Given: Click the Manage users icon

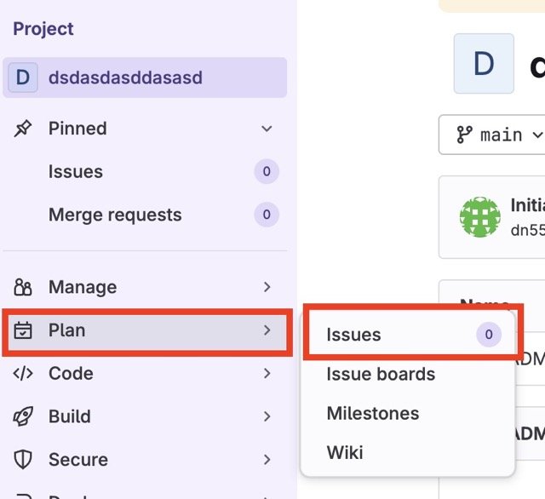Looking at the screenshot, I should tap(23, 287).
